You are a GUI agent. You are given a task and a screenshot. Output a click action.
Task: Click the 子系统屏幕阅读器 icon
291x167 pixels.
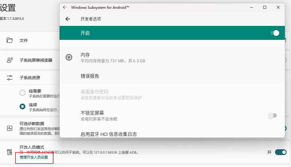click(10, 60)
